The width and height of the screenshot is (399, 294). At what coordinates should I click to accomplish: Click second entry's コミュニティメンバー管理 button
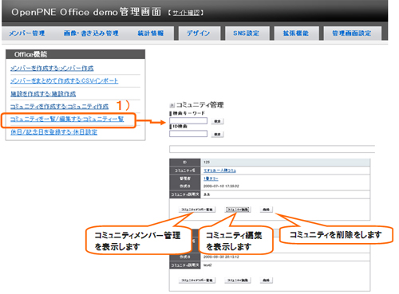click(x=197, y=280)
